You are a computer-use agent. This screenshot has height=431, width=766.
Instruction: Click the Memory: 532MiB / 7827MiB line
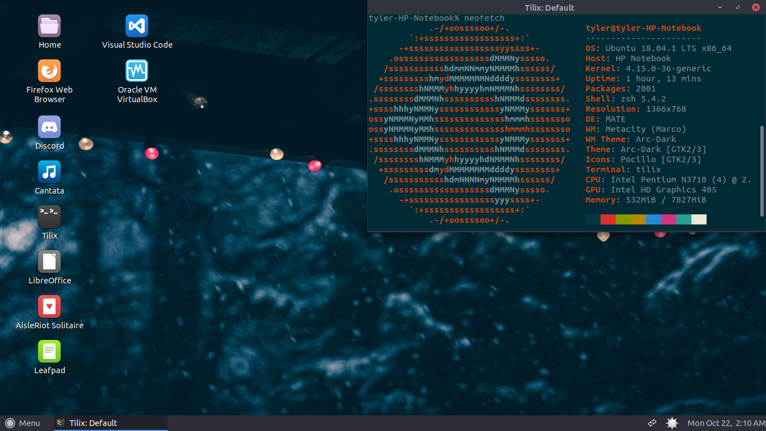point(646,200)
